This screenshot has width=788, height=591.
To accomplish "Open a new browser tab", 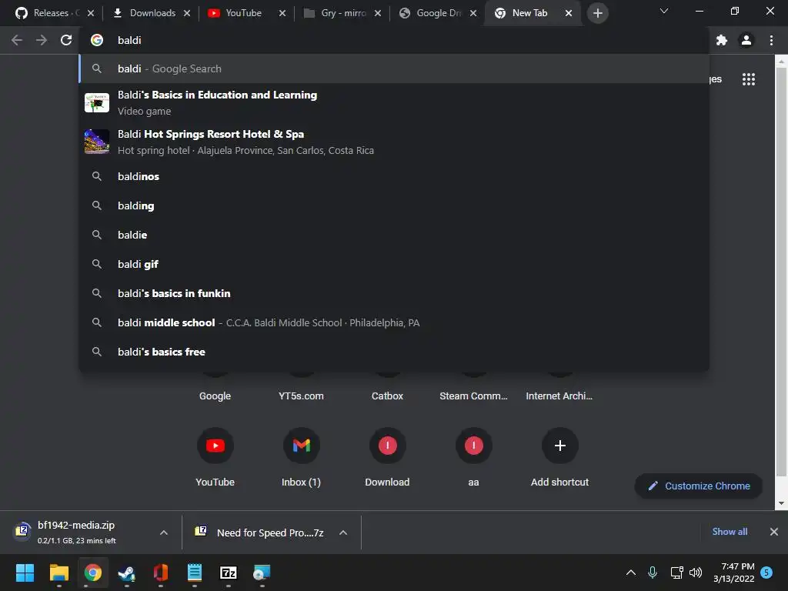I will pyautogui.click(x=597, y=13).
